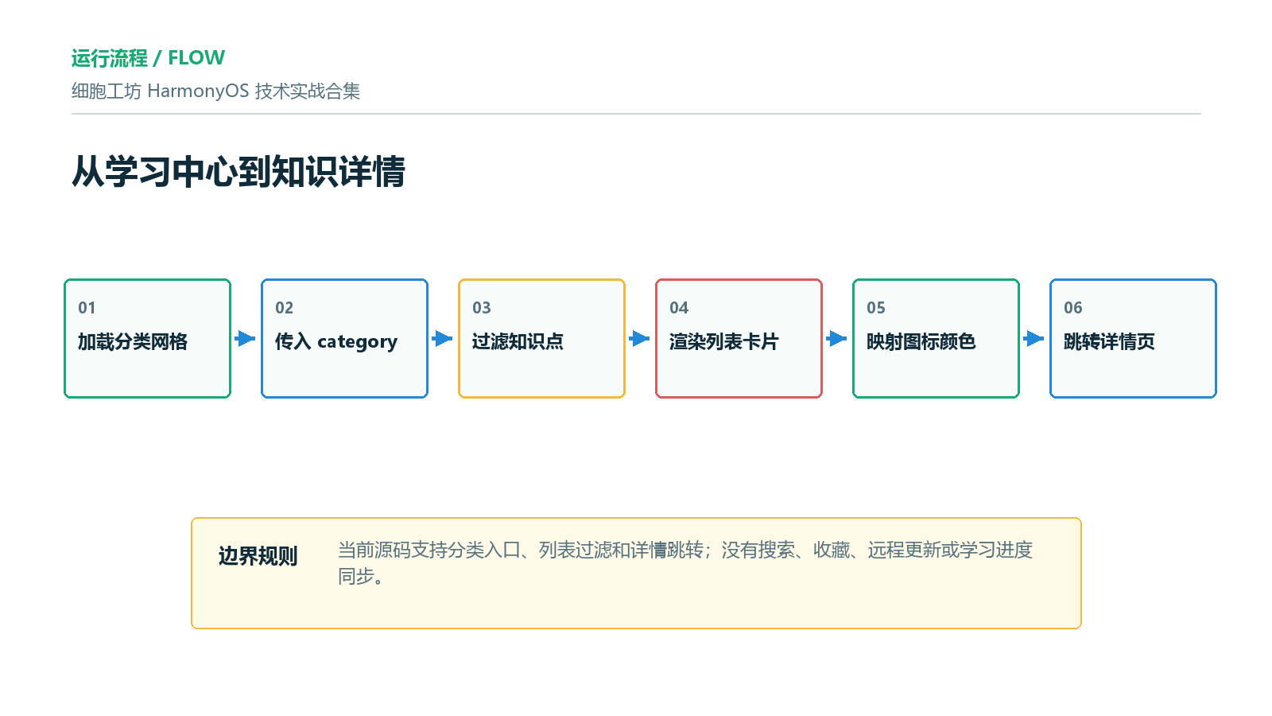Click arrow between steps 04 and 05
Image resolution: width=1272 pixels, height=716 pixels.
coord(837,339)
